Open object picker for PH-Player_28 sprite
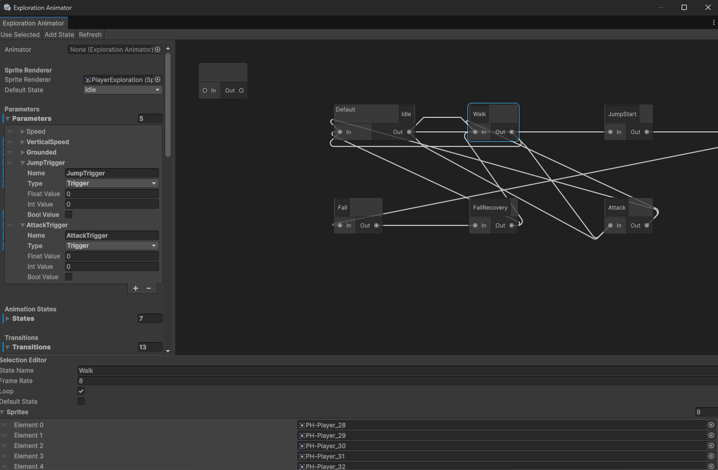Image resolution: width=718 pixels, height=470 pixels. [711, 425]
